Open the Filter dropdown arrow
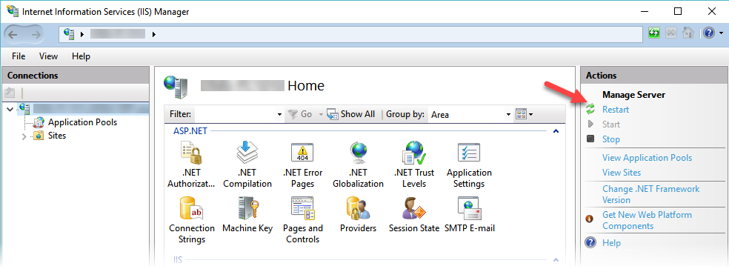The height and width of the screenshot is (269, 729). click(x=279, y=114)
